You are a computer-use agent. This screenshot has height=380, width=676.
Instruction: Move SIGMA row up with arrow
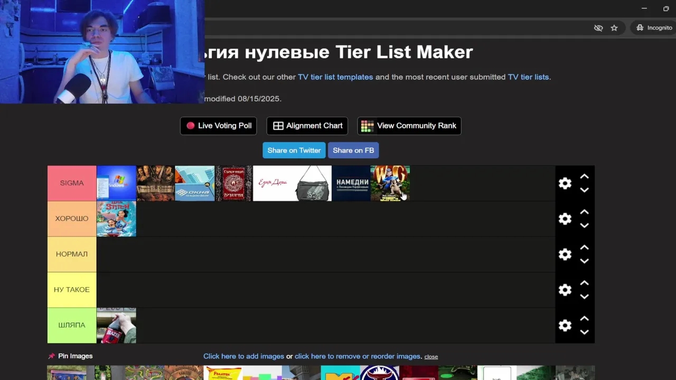pos(584,176)
